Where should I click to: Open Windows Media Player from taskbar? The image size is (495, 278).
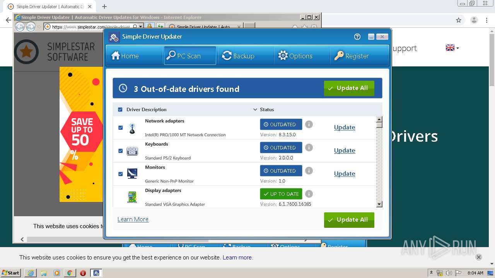(x=57, y=273)
